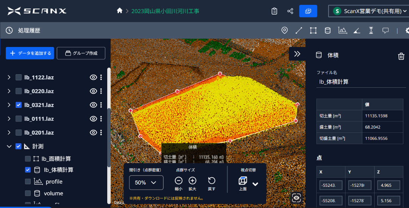The width and height of the screenshot is (409, 208).
Task: Select the height measurement tool
Action: [x=371, y=30]
